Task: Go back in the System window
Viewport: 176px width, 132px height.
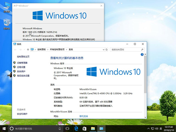Action: coord(15,50)
